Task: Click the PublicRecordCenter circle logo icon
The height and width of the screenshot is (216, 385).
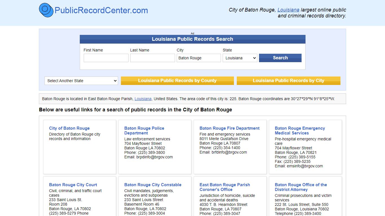Action: click(46, 10)
